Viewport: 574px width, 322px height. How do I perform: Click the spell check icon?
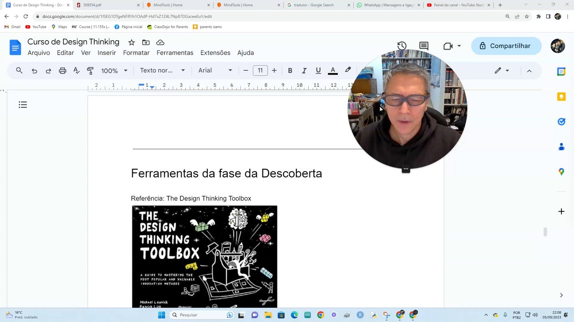(x=77, y=71)
